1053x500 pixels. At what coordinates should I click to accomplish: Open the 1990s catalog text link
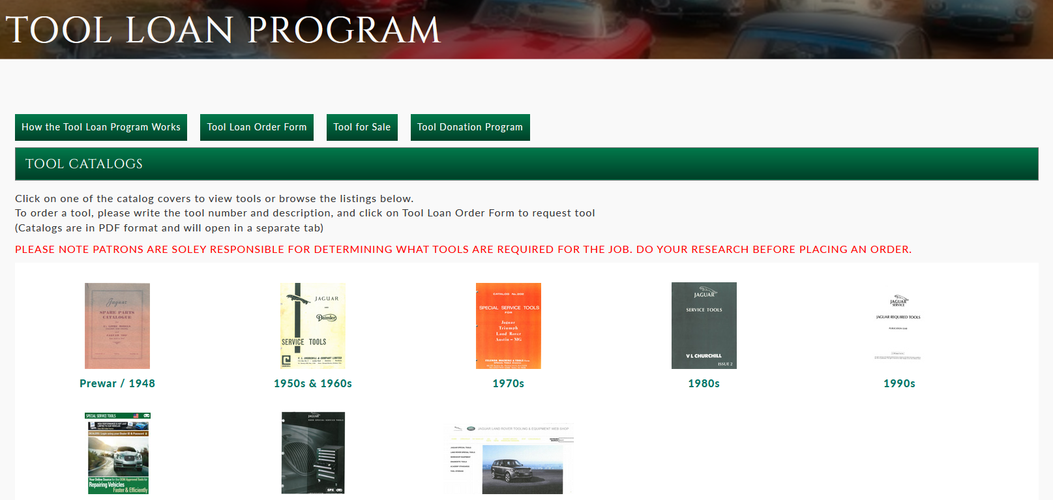(899, 383)
